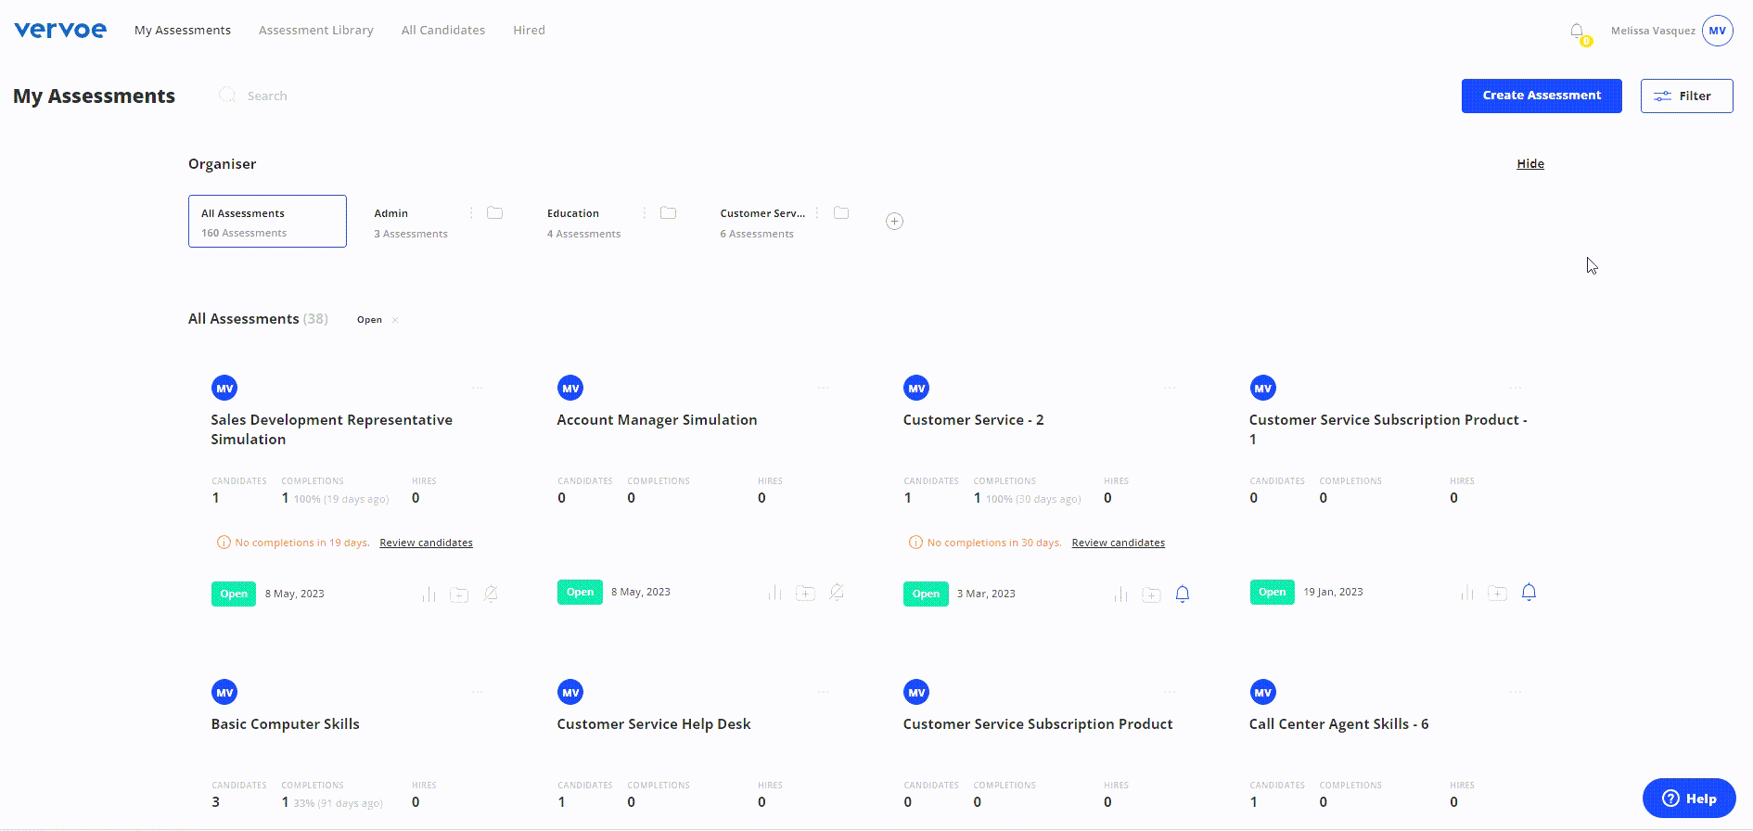The image size is (1753, 831).
Task: Open the Education folder options dots
Action: click(x=644, y=213)
